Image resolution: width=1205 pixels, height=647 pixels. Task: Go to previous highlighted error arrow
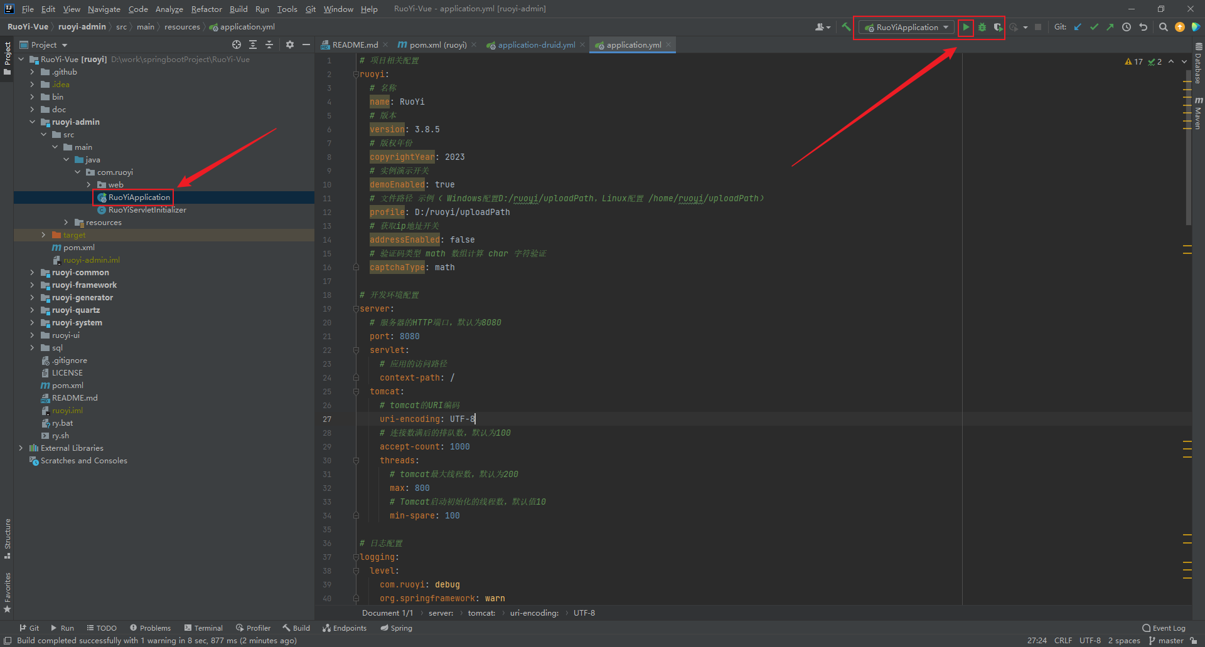[x=1171, y=61]
